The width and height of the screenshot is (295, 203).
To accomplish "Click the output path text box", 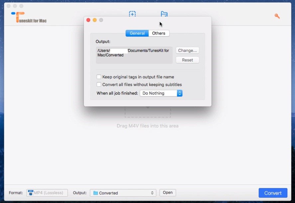I will (x=134, y=55).
